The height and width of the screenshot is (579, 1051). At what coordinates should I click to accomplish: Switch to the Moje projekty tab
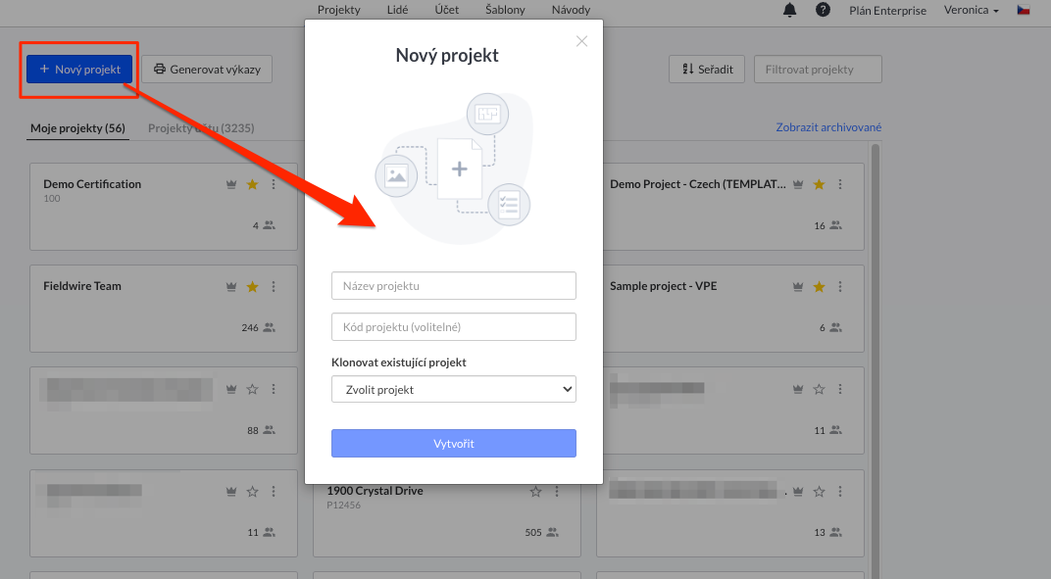click(x=77, y=128)
